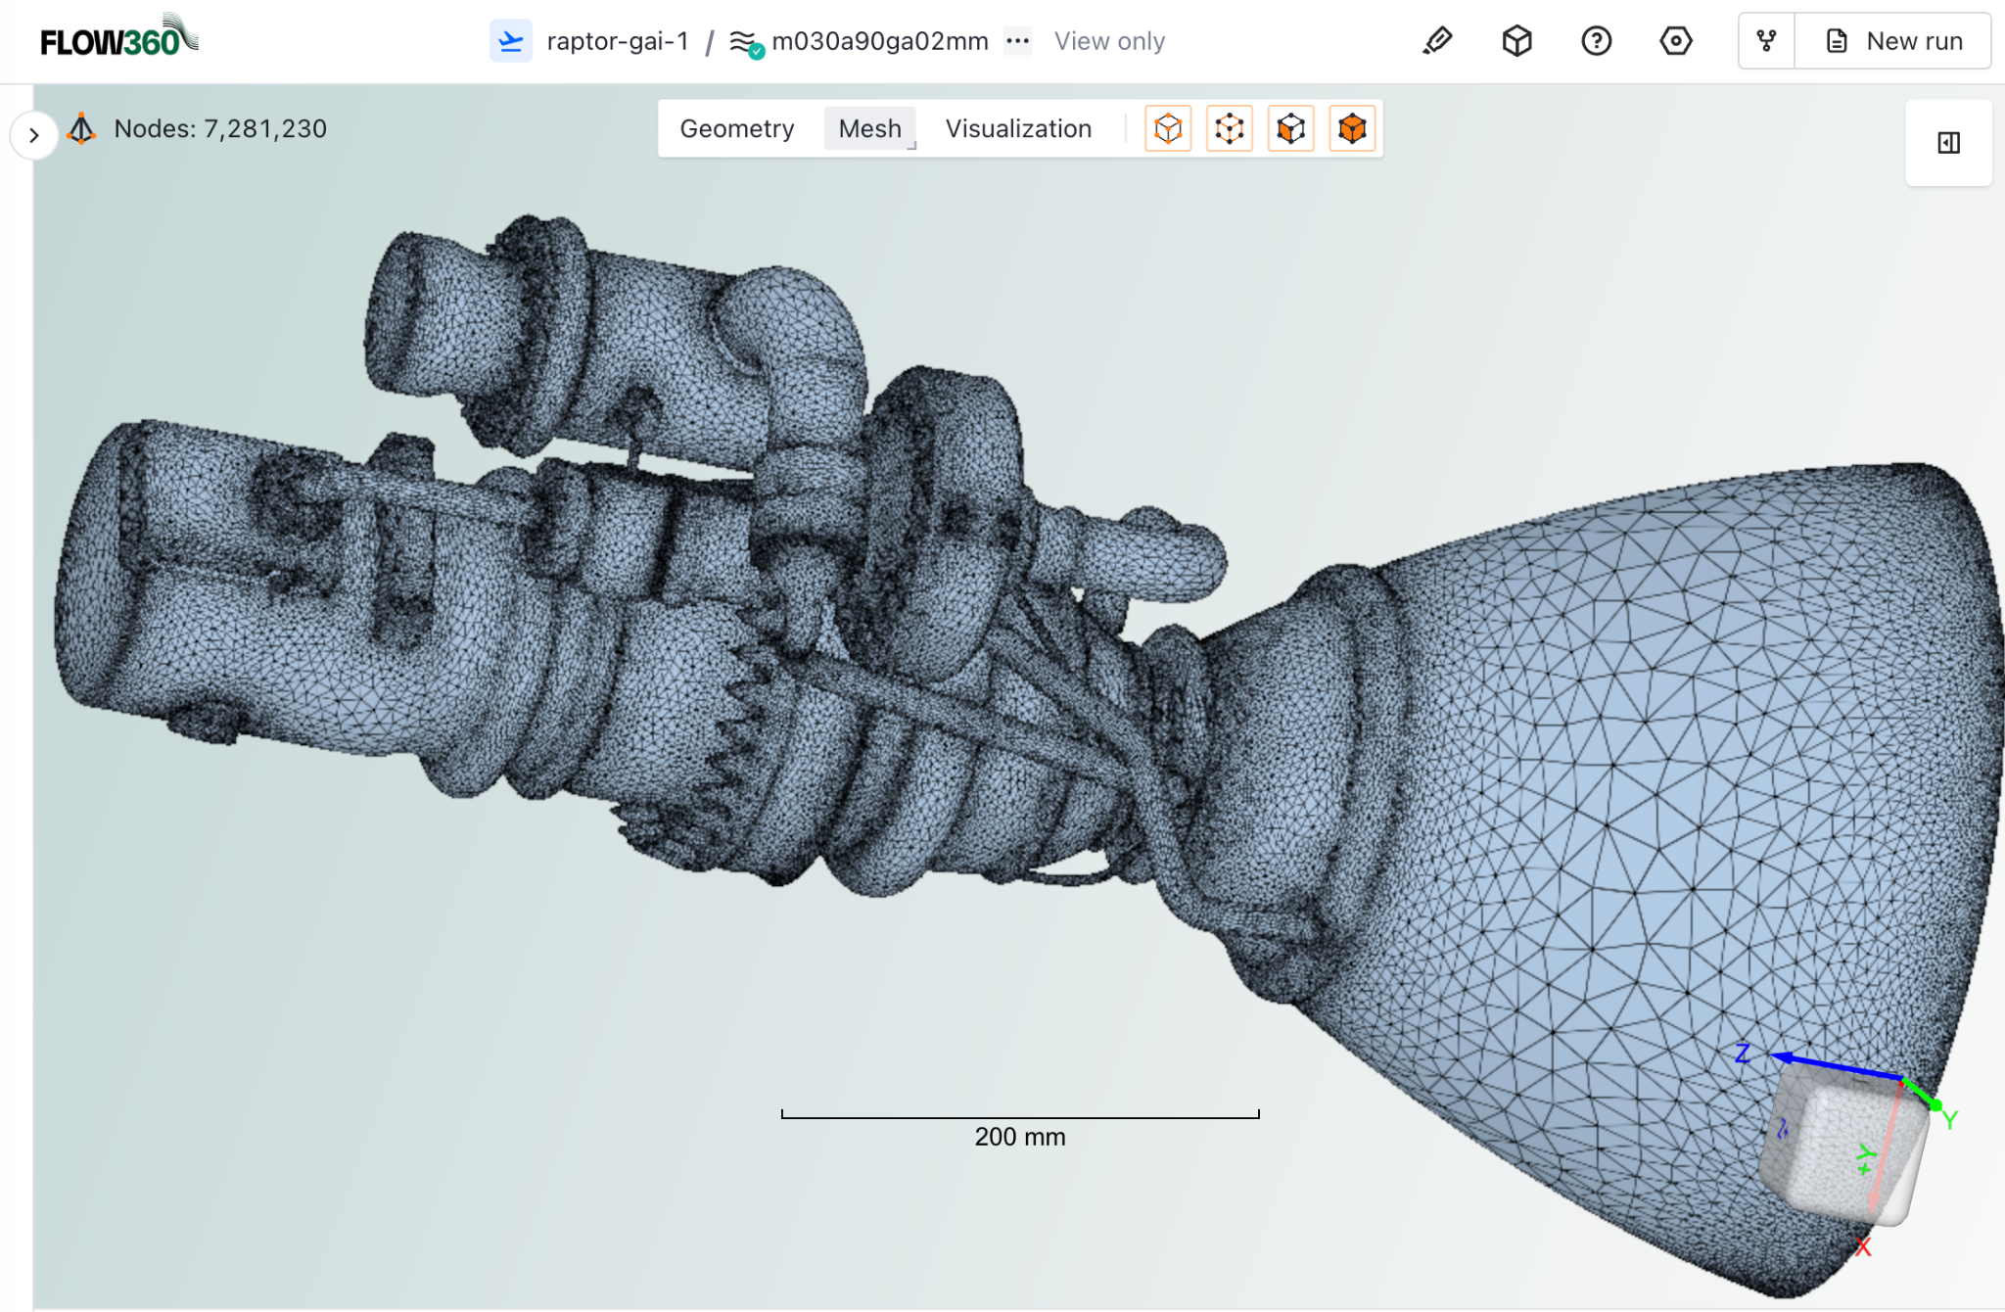Open the help icon
The width and height of the screenshot is (2005, 1312).
(1596, 40)
